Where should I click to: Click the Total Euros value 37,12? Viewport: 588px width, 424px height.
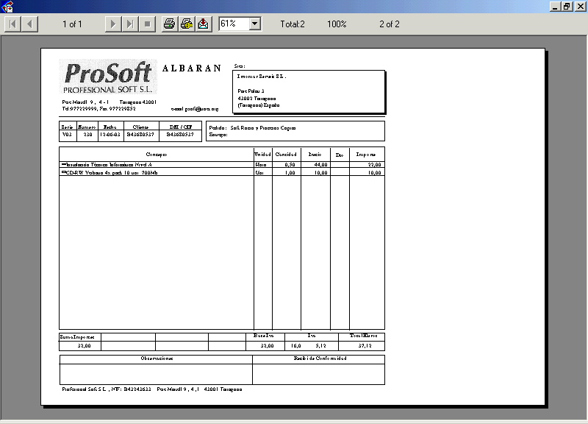tap(365, 345)
